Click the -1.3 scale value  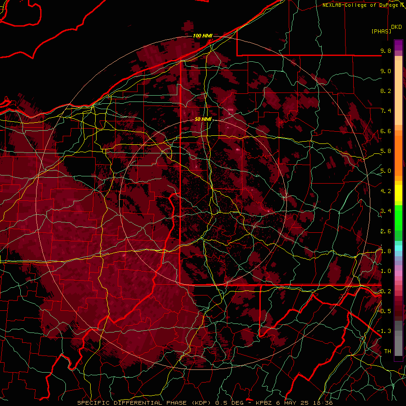point(384,331)
